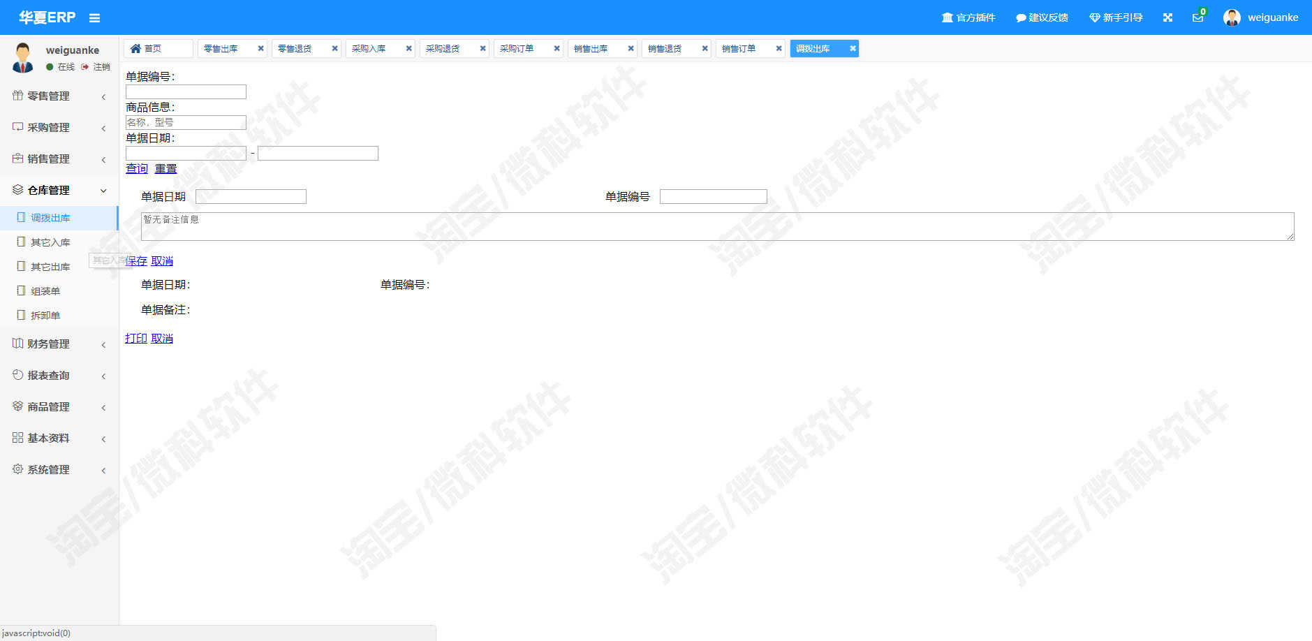
Task: Toggle the hamburger sidebar menu icon
Action: click(94, 18)
